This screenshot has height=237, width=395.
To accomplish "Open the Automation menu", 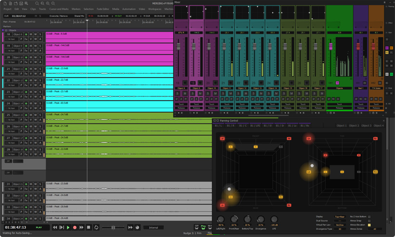I will [129, 9].
